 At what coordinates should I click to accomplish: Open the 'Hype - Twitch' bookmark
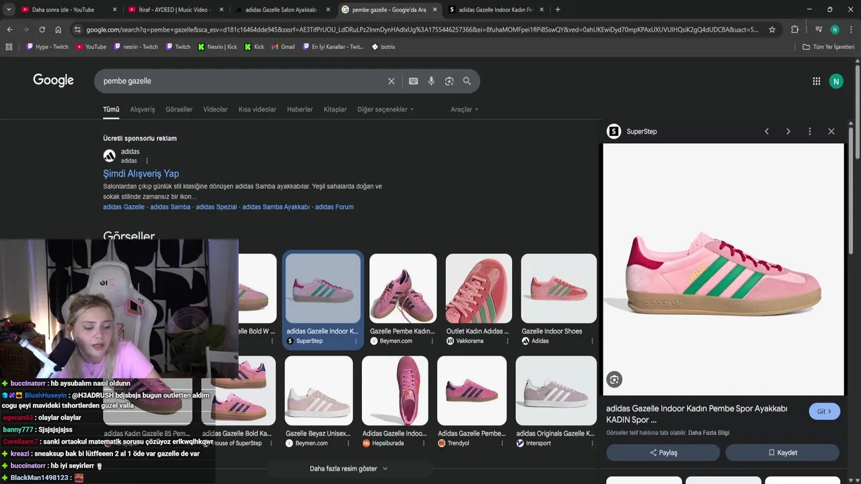pos(47,47)
